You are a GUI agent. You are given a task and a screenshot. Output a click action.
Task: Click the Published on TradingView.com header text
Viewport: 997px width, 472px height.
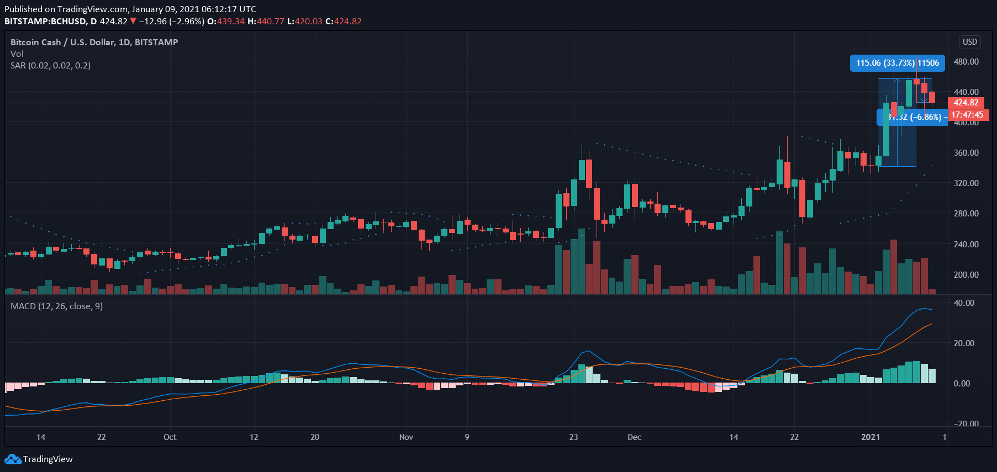point(130,9)
